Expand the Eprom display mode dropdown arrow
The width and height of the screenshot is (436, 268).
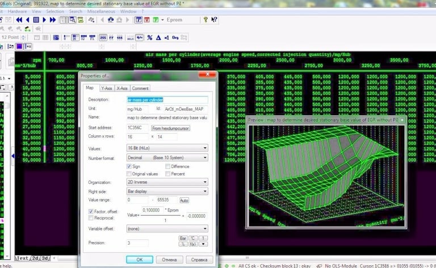[162, 20]
